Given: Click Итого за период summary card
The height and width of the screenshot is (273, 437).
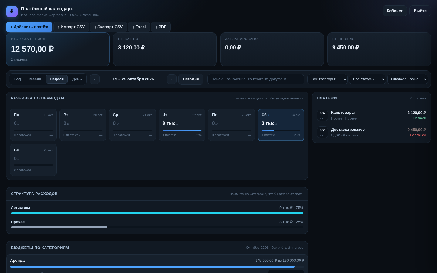Looking at the screenshot, I should coord(58,49).
